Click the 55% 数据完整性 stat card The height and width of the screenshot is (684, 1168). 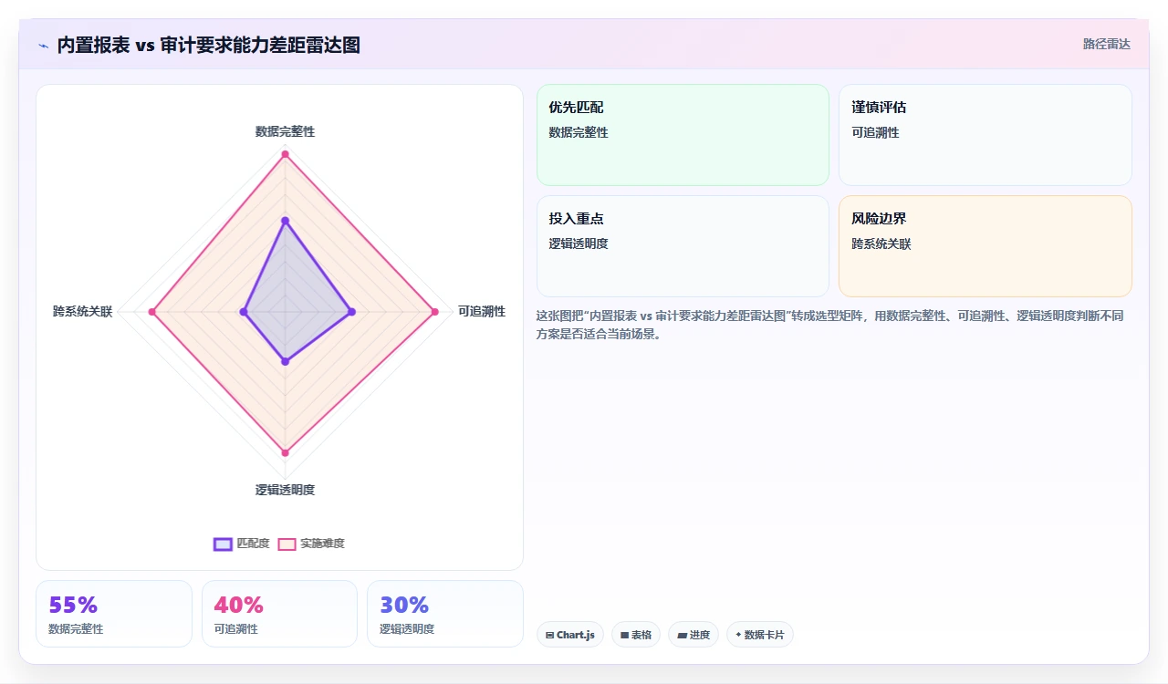(114, 614)
